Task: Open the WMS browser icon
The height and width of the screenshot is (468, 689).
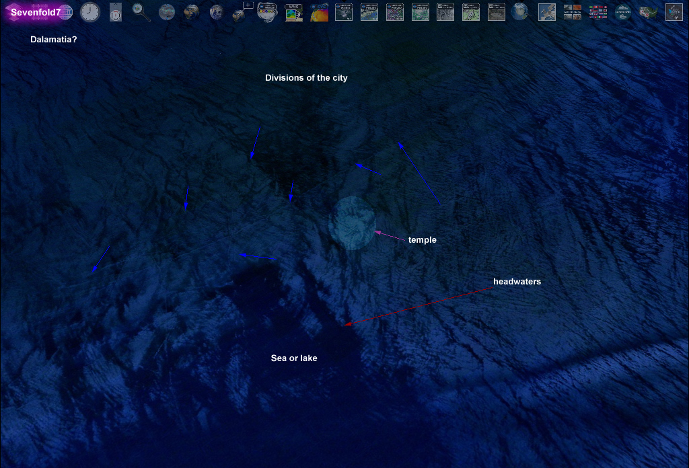Action: [293, 12]
